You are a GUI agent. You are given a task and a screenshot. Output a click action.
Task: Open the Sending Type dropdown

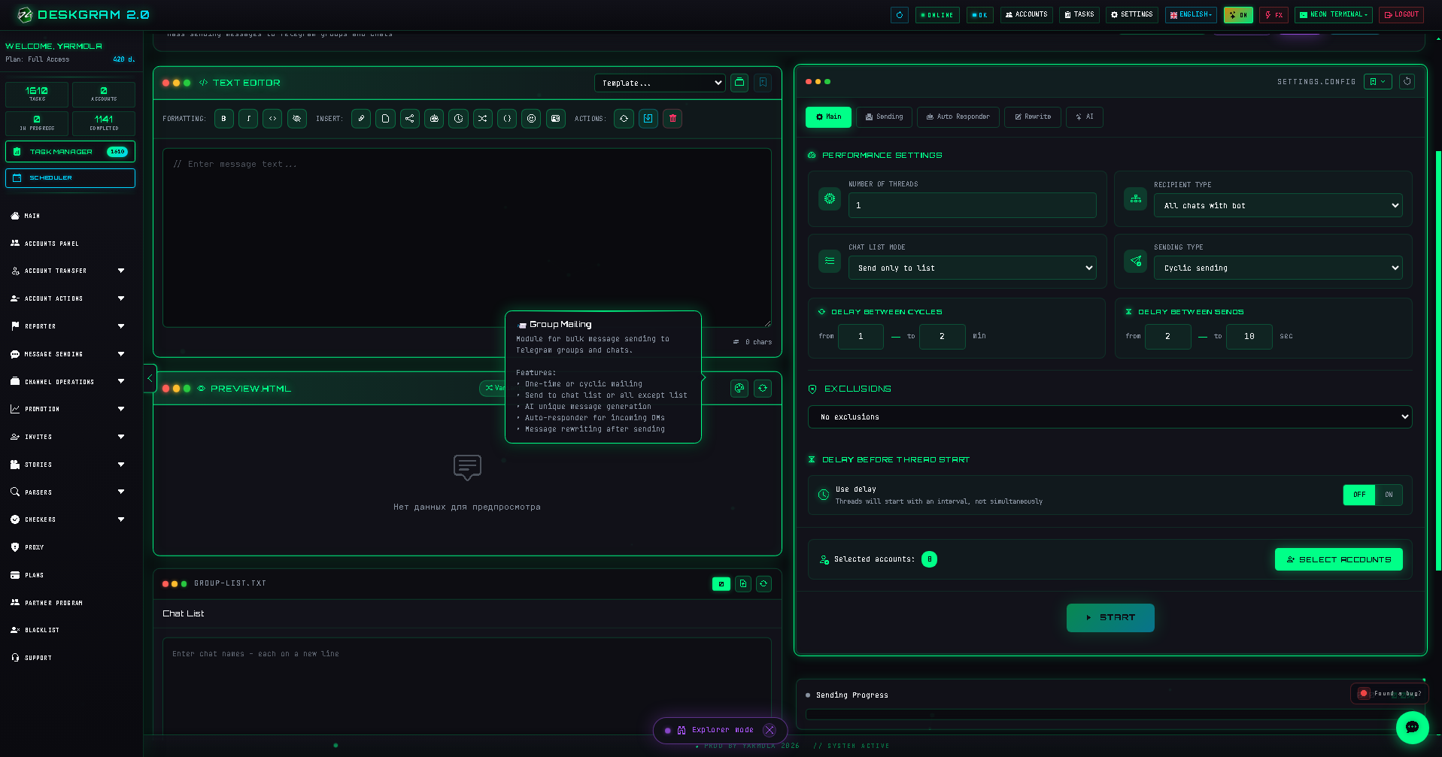[x=1278, y=268]
